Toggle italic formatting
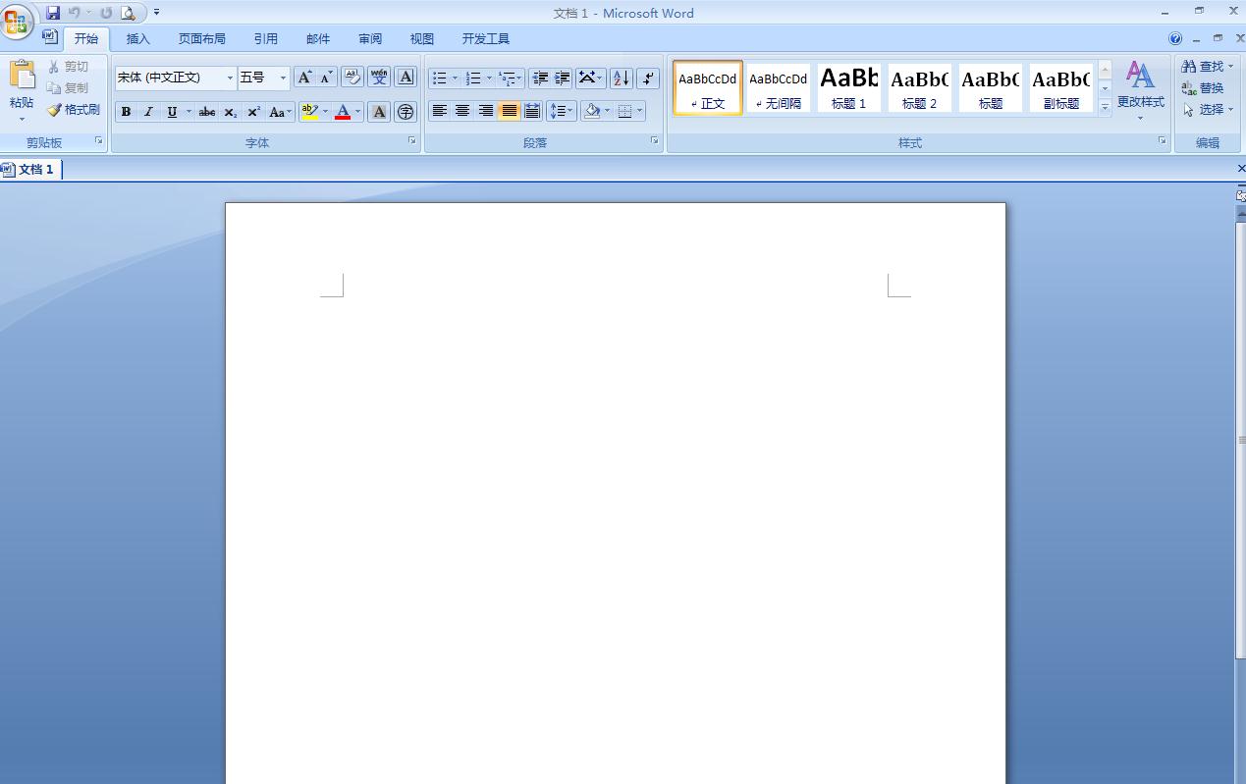Screen dimensions: 1246x784 [148, 112]
